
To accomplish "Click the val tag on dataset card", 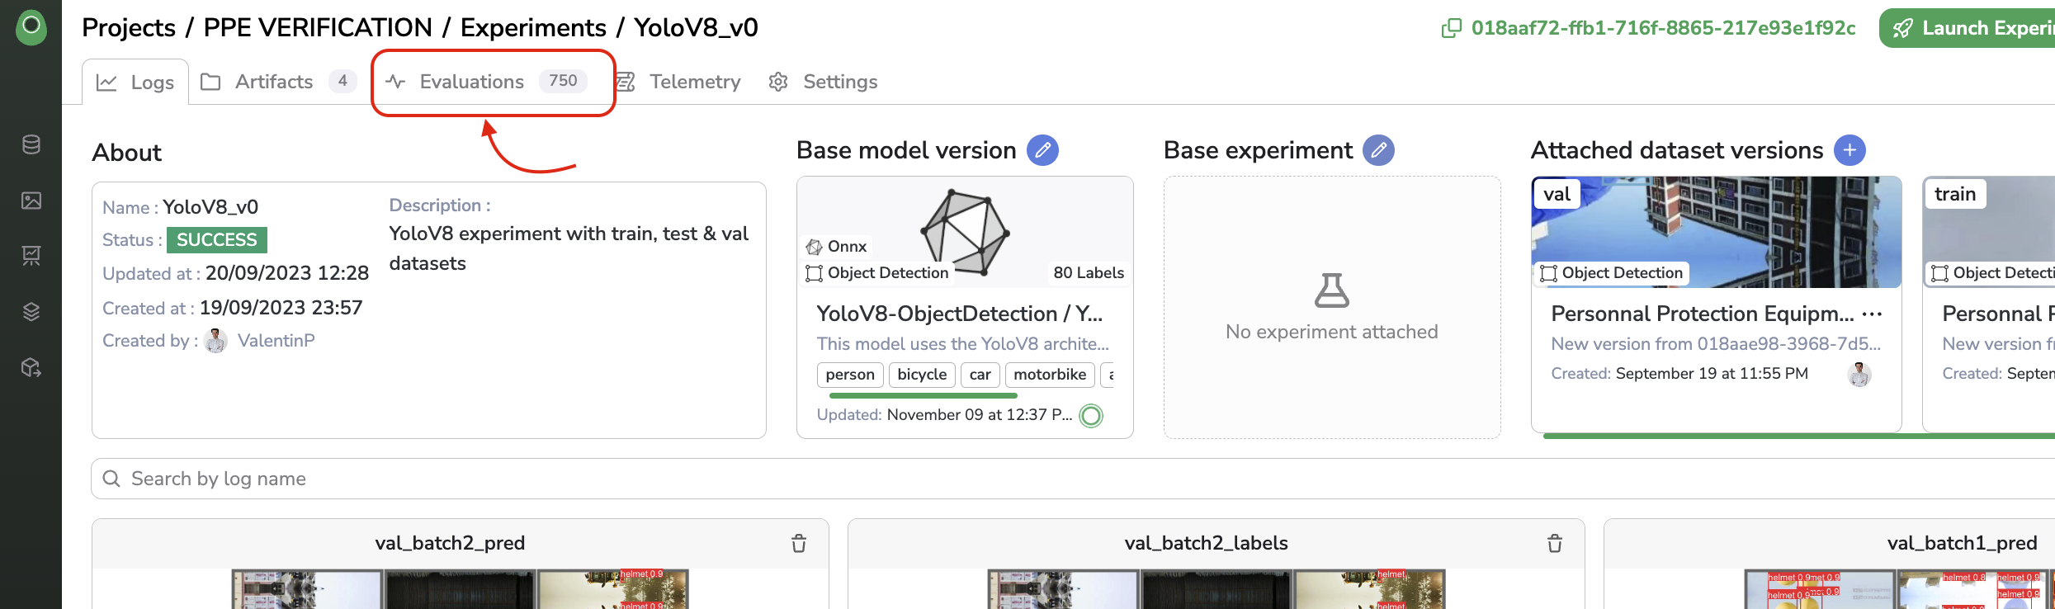I will [x=1557, y=194].
